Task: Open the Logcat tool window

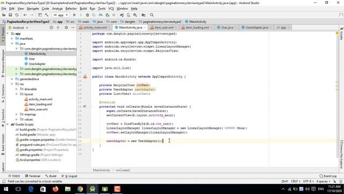Action: point(69,176)
